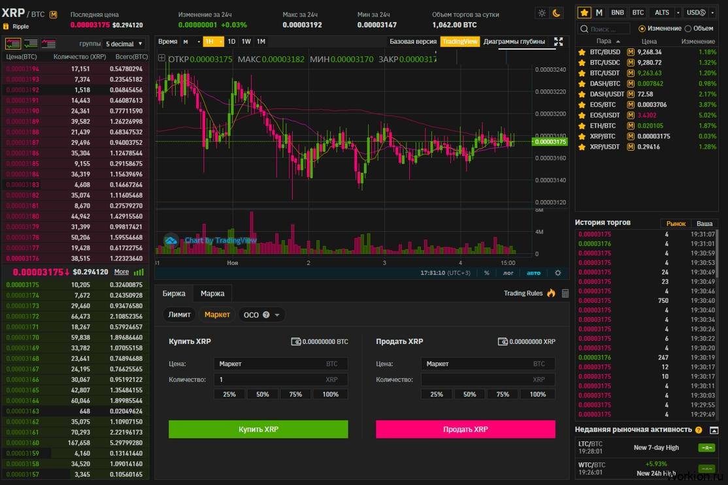Select the 1D chart interval
This screenshot has height=485, width=728.
(232, 42)
